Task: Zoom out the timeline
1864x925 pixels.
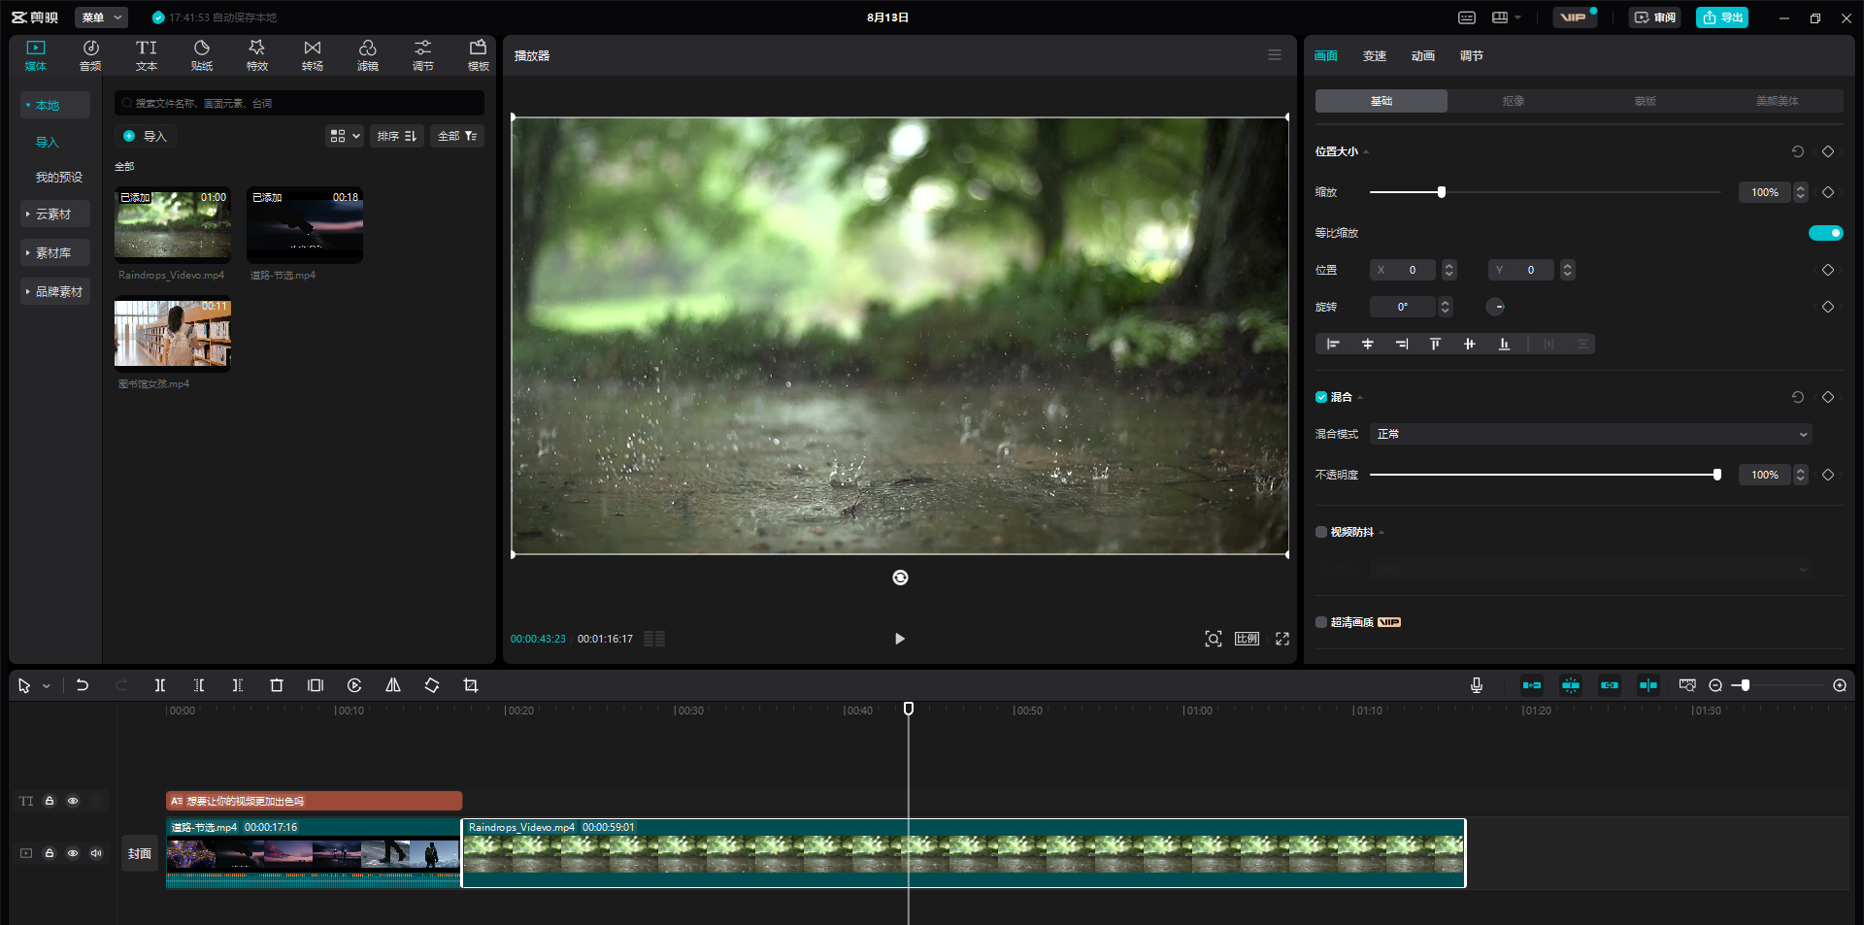Action: [1715, 685]
